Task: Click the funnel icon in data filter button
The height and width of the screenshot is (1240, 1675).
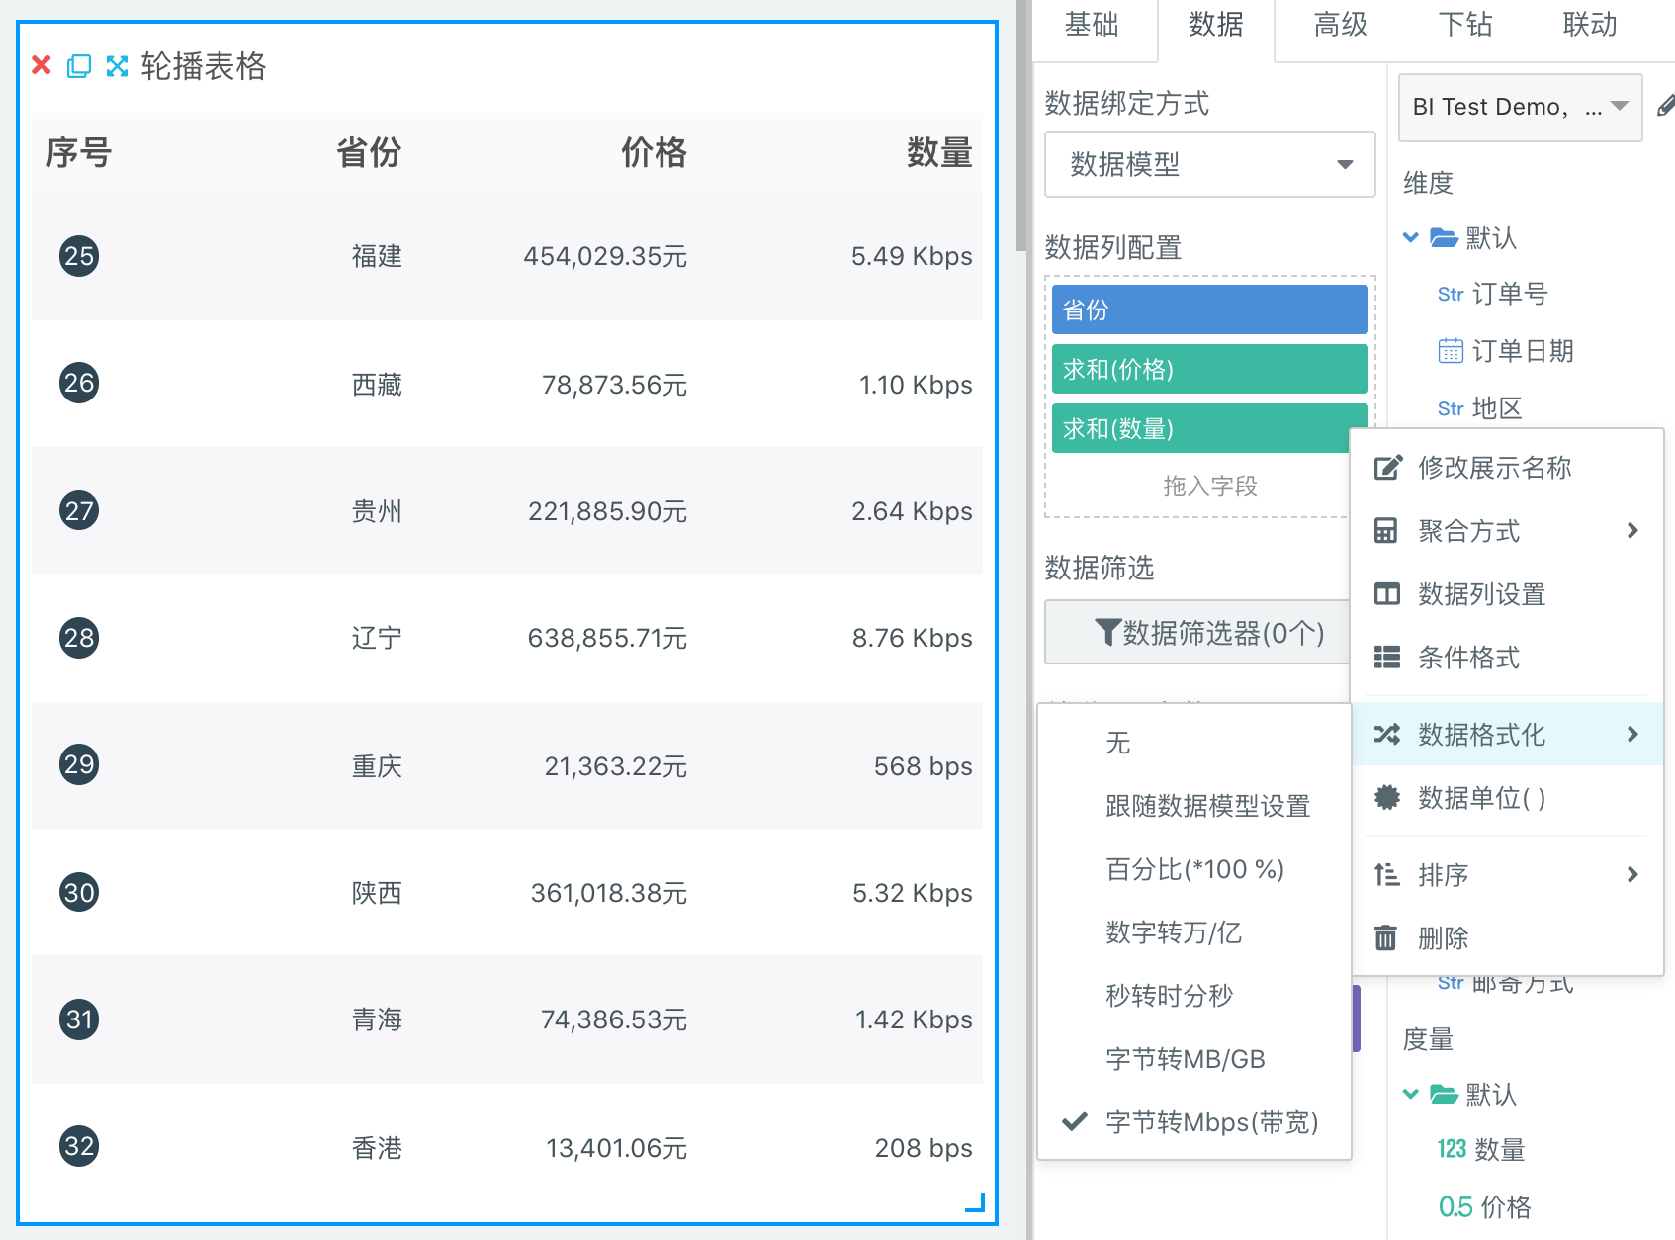Action: (1107, 633)
